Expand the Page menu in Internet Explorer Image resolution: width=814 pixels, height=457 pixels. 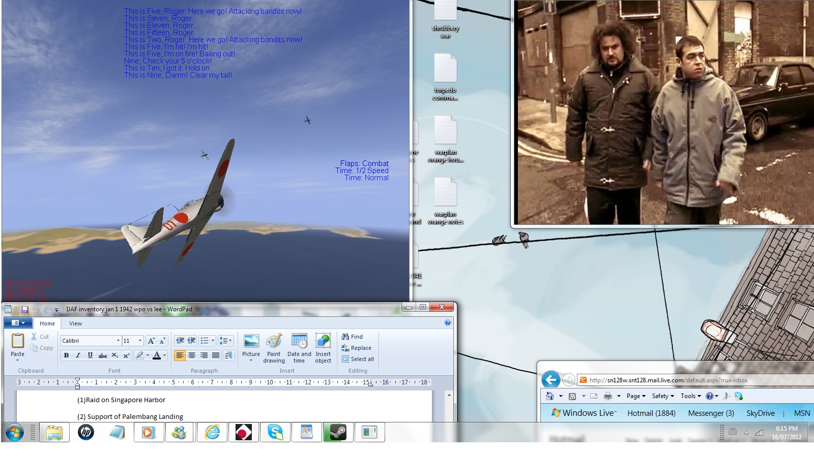point(636,396)
